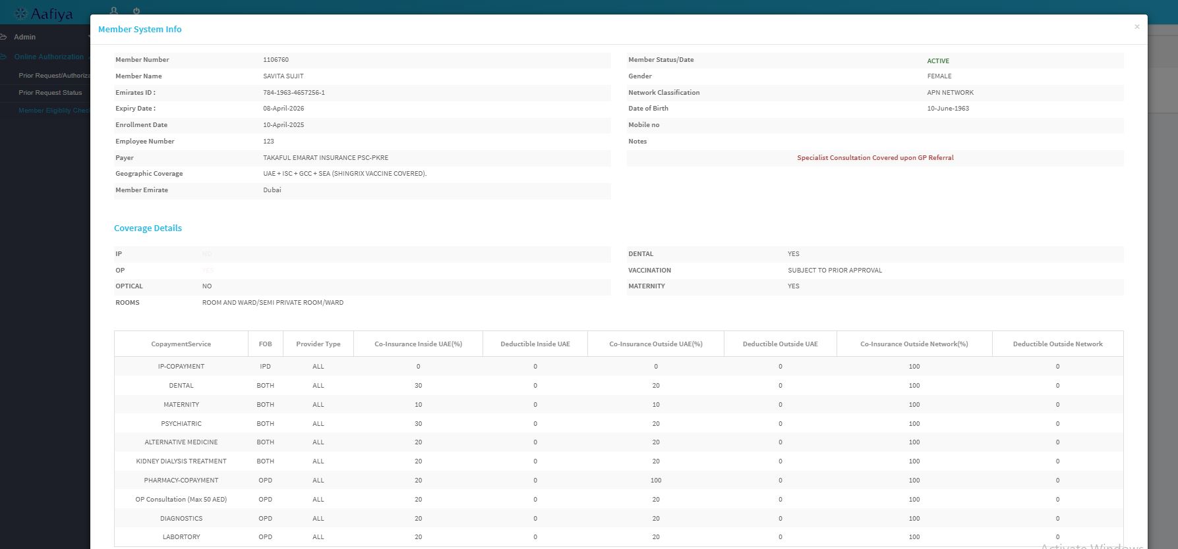This screenshot has width=1178, height=549.
Task: Click the power logout icon
Action: pos(136,11)
